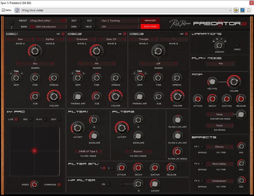Viewport: 254px width, 196px height.
Task: Toggle XY Pad LIVE mode LED
Action: (16, 119)
